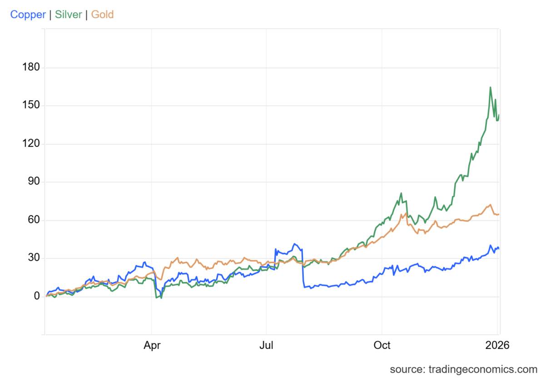Click the Silver line's dip below zero in April
The height and width of the screenshot is (378, 545).
(x=161, y=298)
